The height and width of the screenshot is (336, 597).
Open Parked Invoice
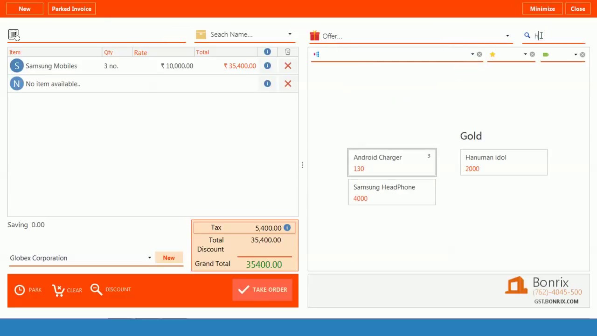coord(72,9)
